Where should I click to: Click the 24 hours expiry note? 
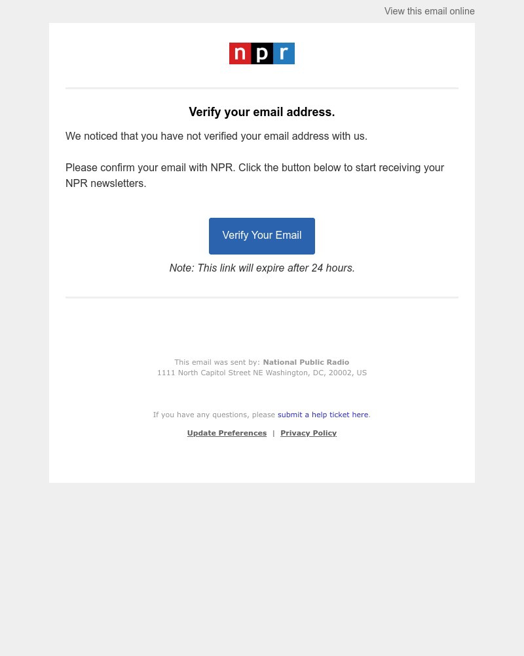click(x=262, y=268)
